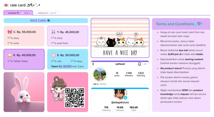The image size is (214, 117).
Task: Click the '14.6K Followers' count
Action: [120, 109]
